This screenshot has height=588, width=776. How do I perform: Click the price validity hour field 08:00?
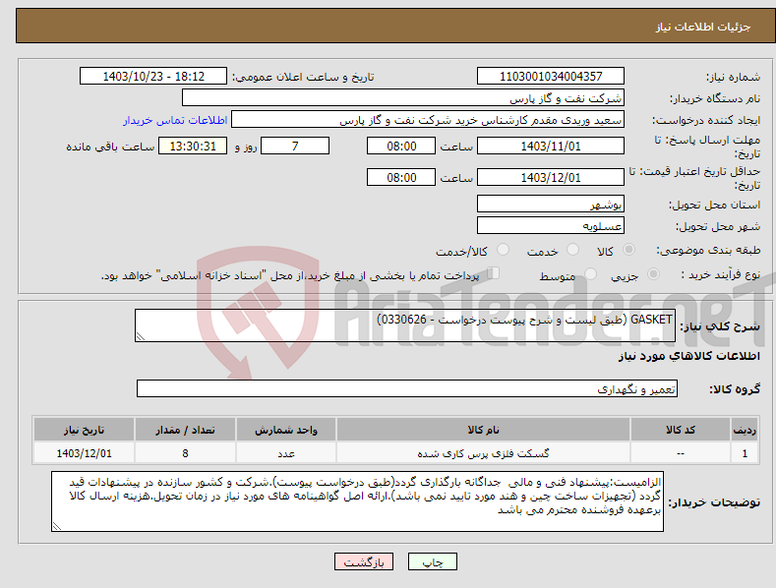(x=401, y=177)
